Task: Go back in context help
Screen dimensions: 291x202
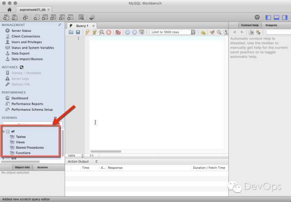Action: click(235, 32)
